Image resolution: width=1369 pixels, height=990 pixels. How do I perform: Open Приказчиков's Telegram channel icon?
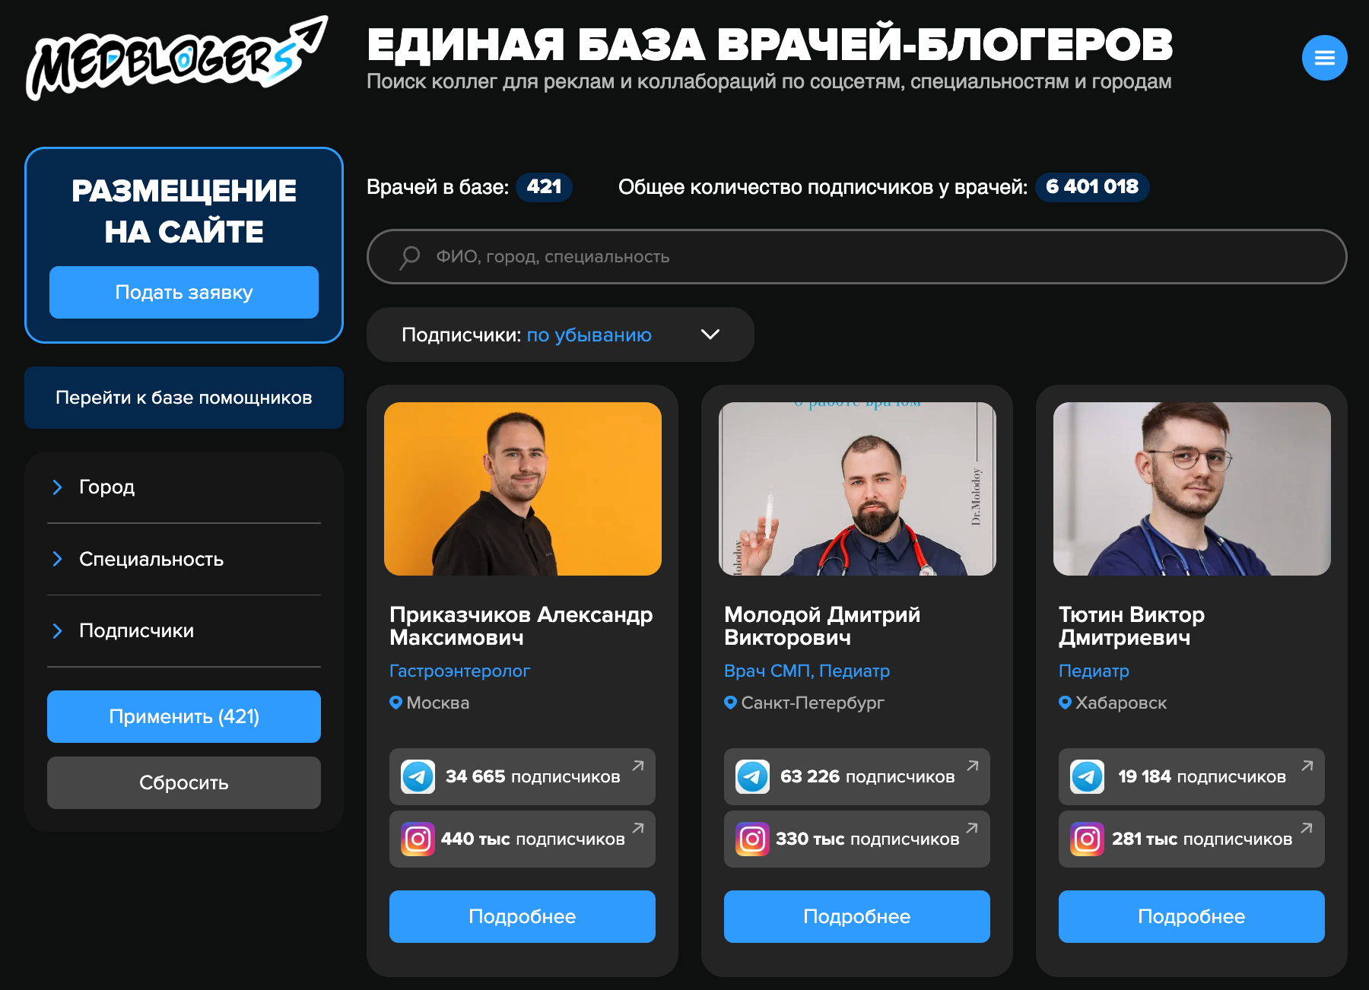click(x=418, y=776)
